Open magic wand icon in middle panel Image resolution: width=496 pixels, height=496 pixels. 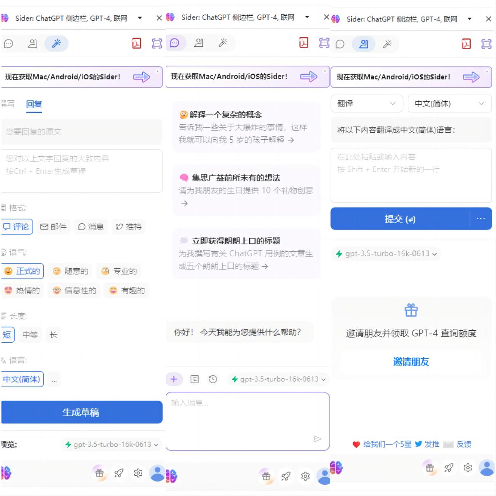coord(223,43)
